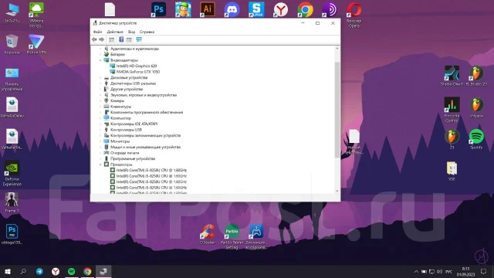Expand the Камеры category
494x278 pixels.
click(100, 101)
